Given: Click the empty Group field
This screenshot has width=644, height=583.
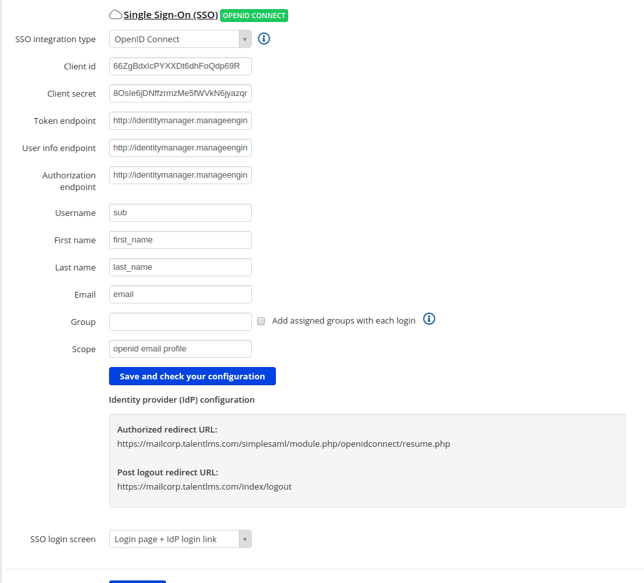Looking at the screenshot, I should point(180,322).
